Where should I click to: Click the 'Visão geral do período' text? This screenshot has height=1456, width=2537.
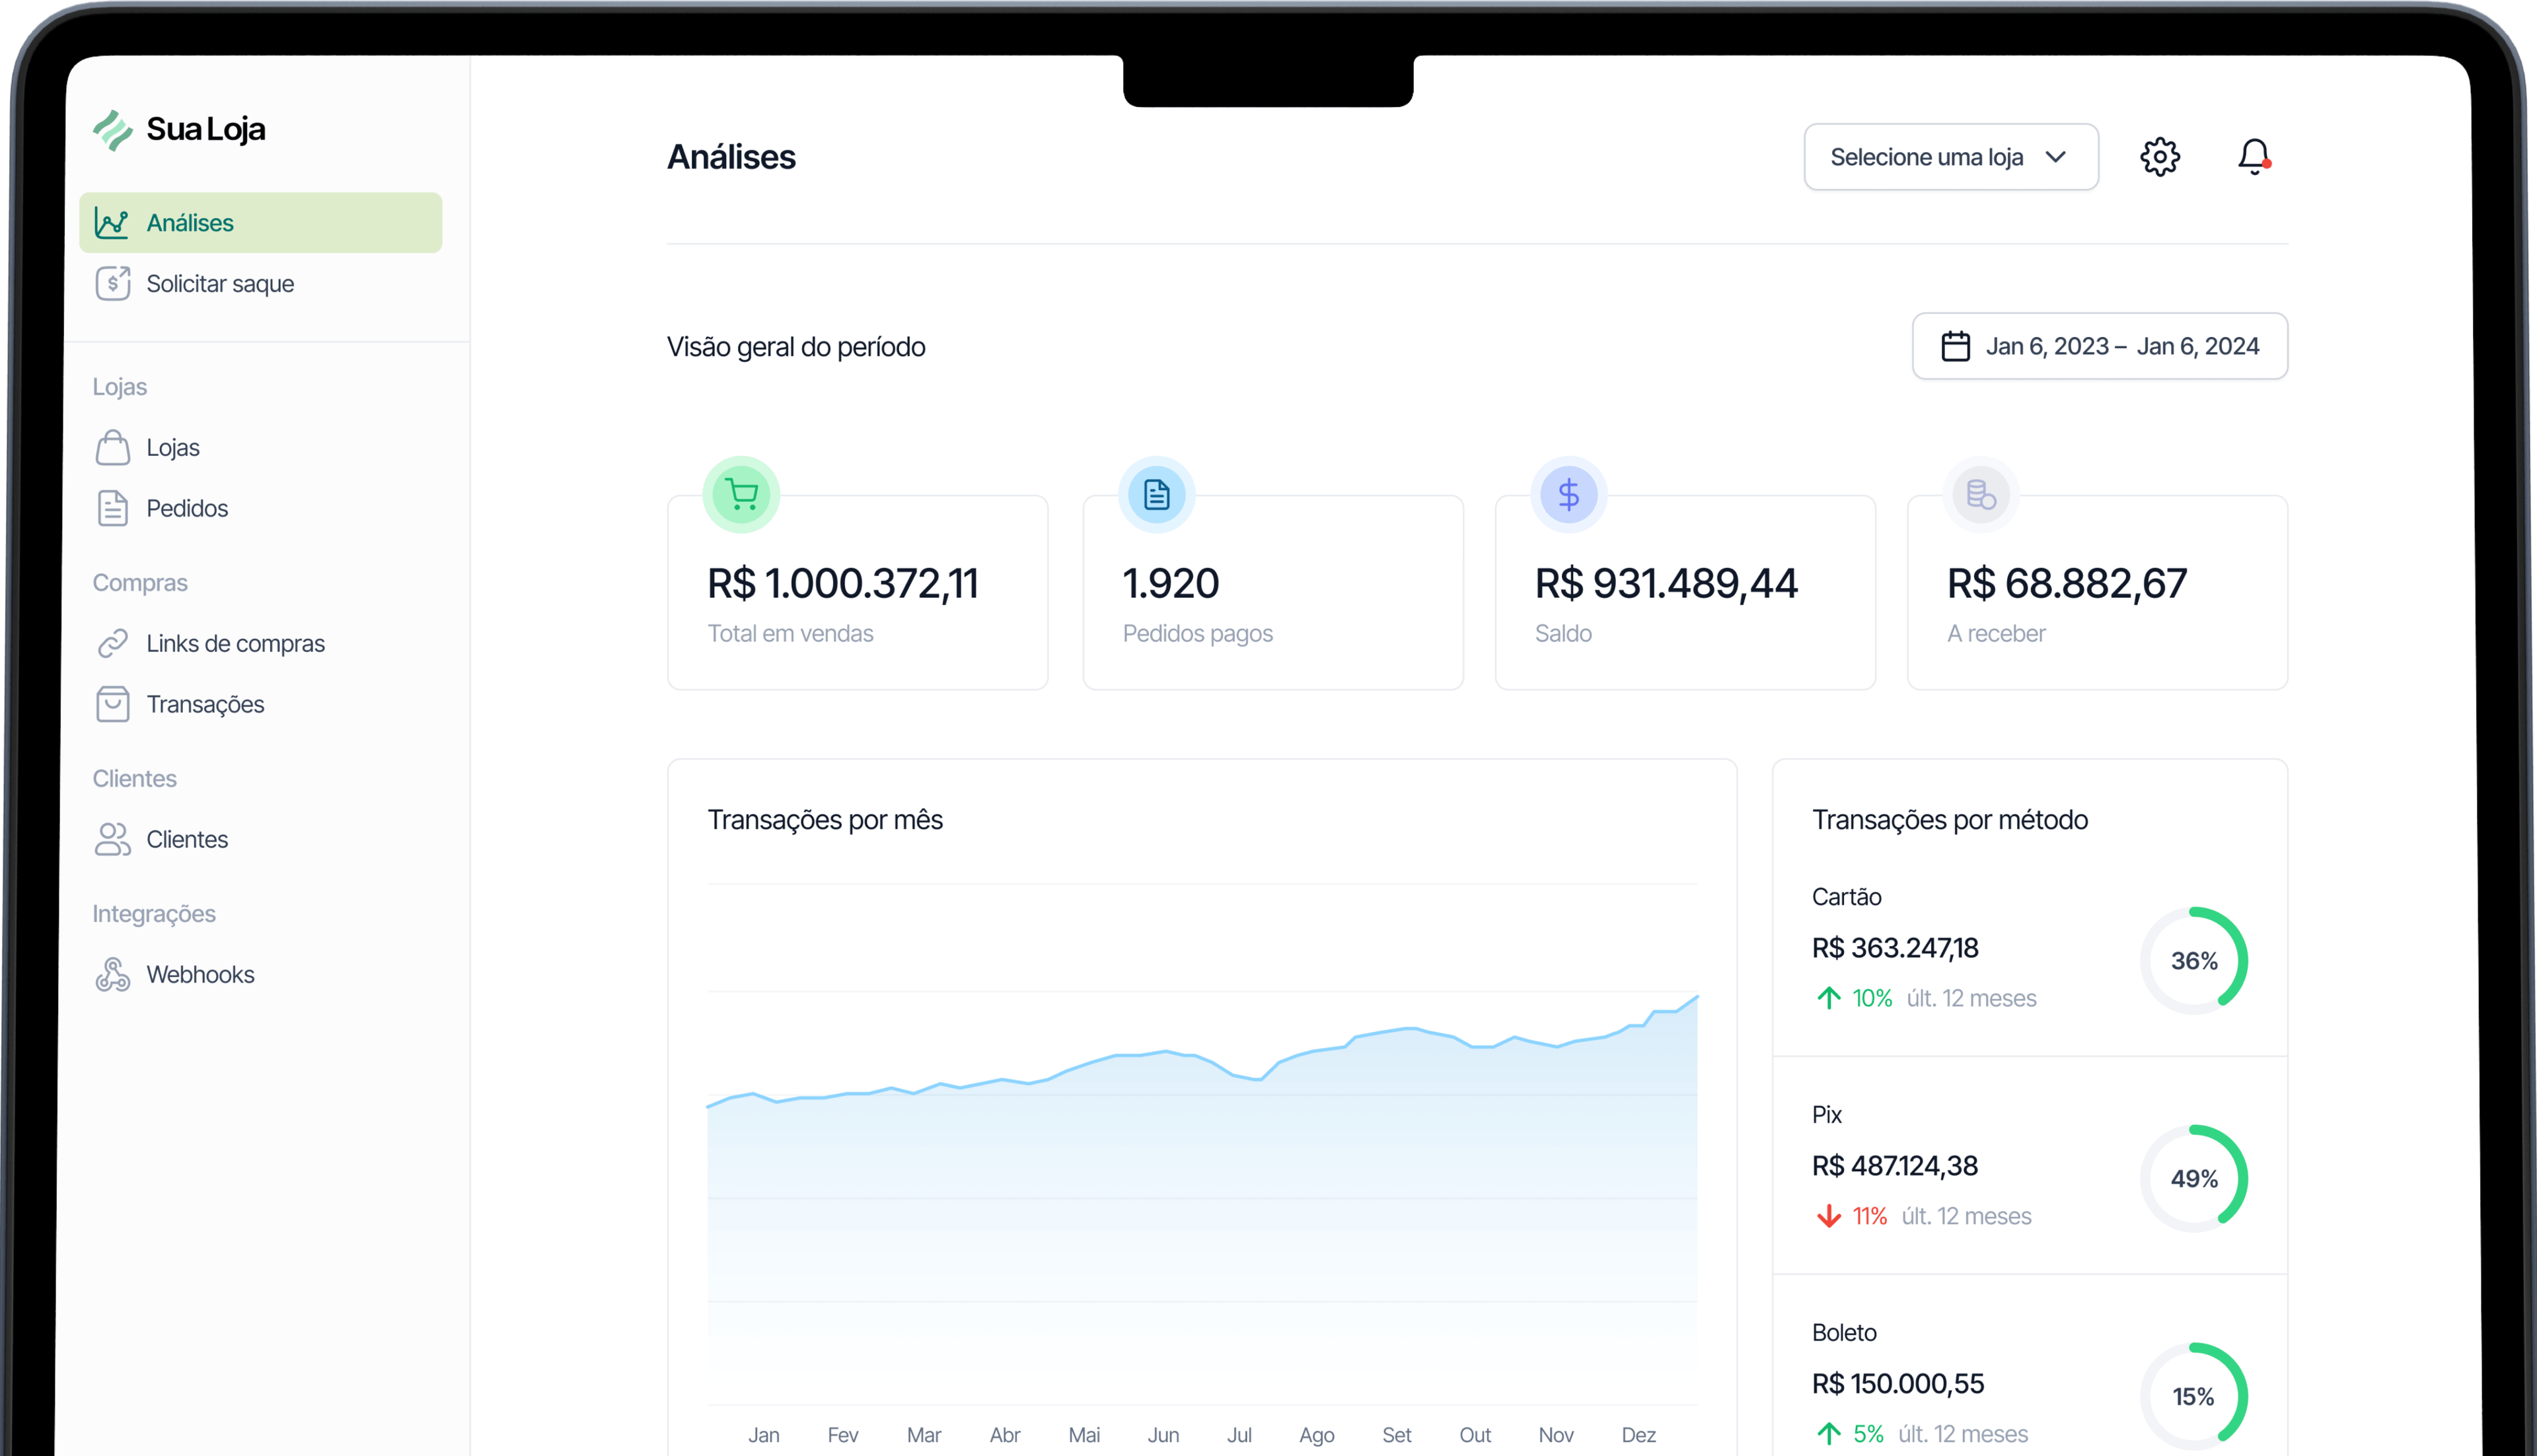click(x=796, y=347)
